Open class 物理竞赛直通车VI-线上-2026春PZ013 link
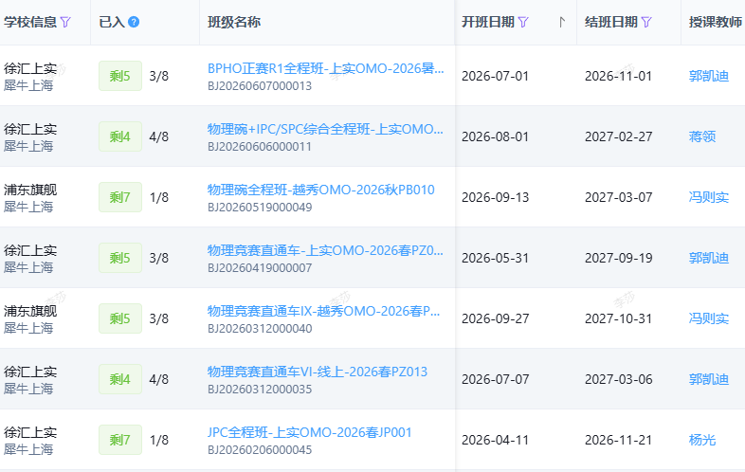 (318, 372)
